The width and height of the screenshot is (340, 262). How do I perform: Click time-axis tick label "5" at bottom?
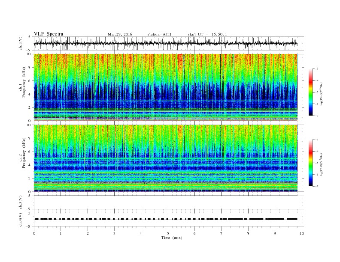click(168, 233)
